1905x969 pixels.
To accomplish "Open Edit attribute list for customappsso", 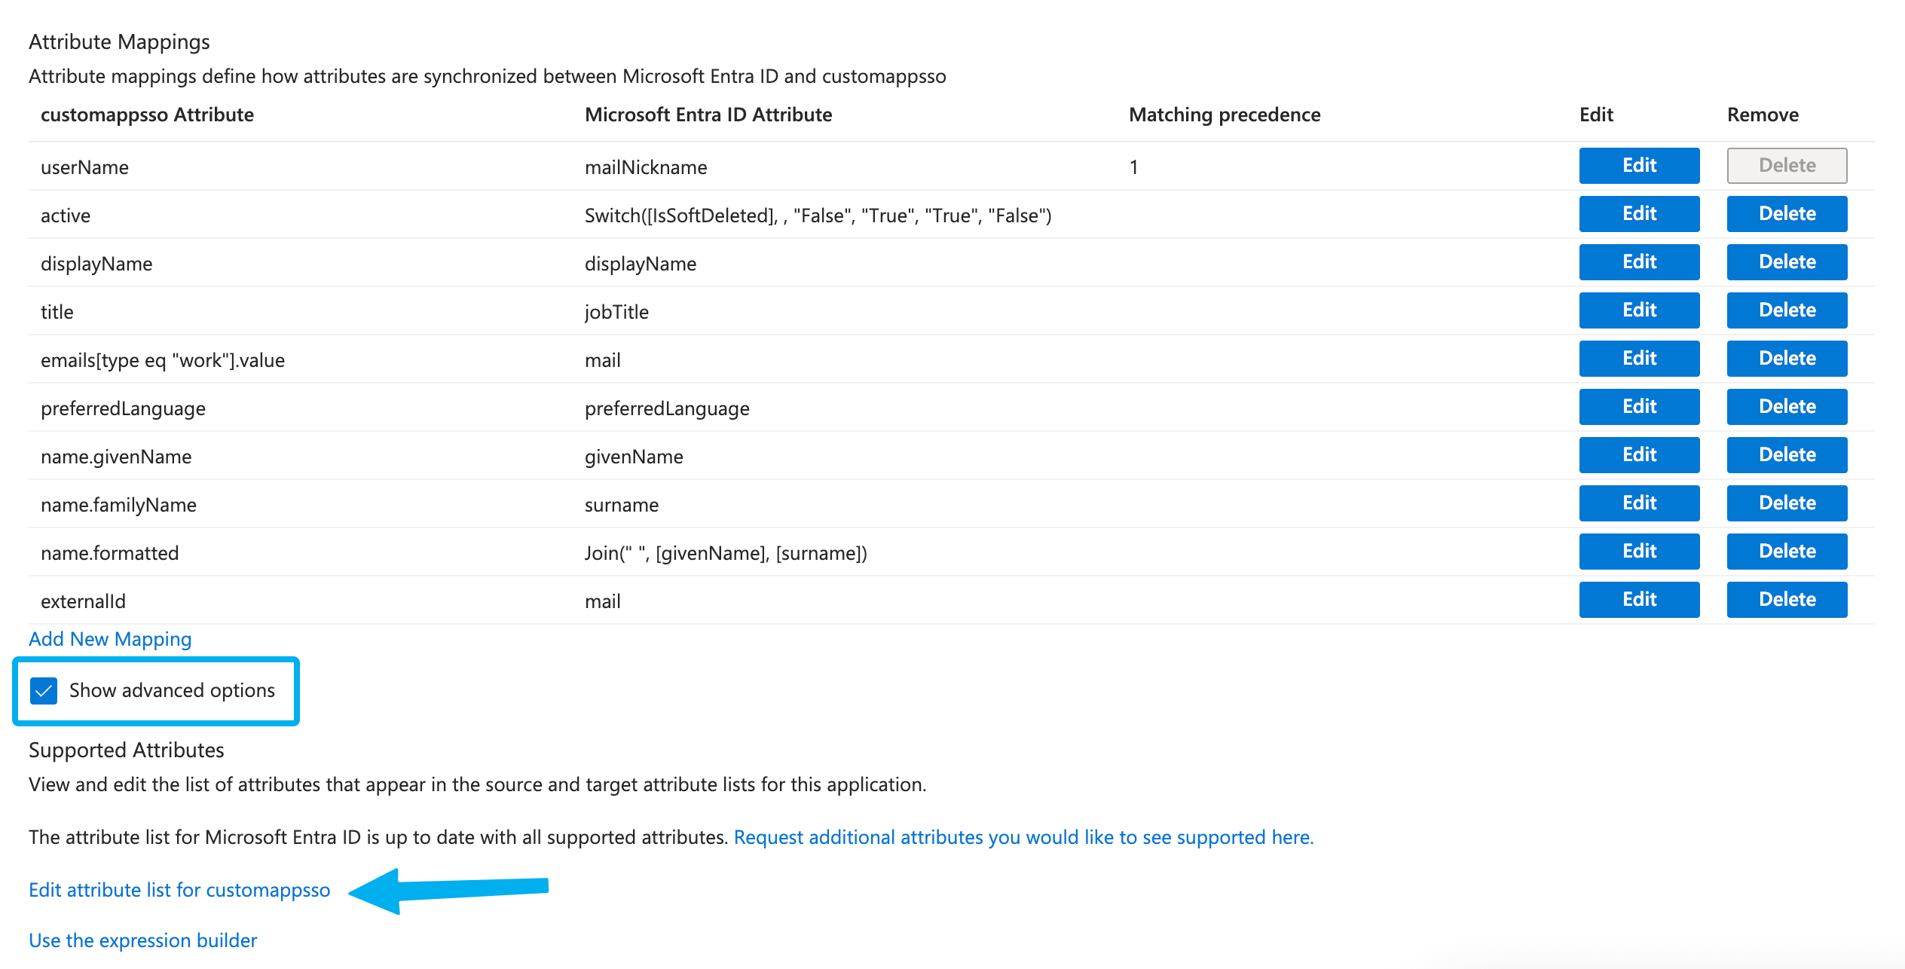I will [x=179, y=890].
